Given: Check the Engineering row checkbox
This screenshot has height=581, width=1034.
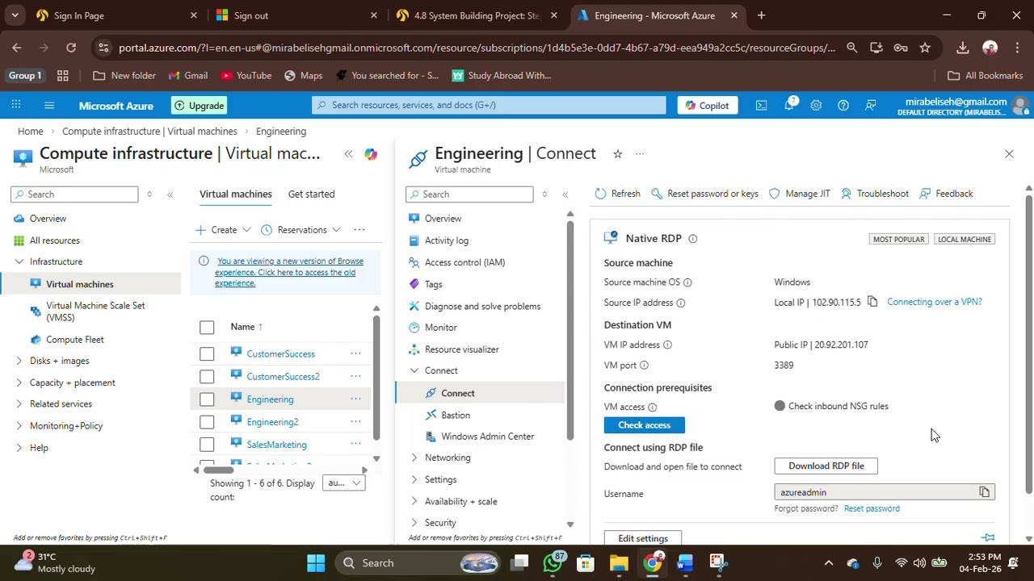Looking at the screenshot, I should click(207, 399).
